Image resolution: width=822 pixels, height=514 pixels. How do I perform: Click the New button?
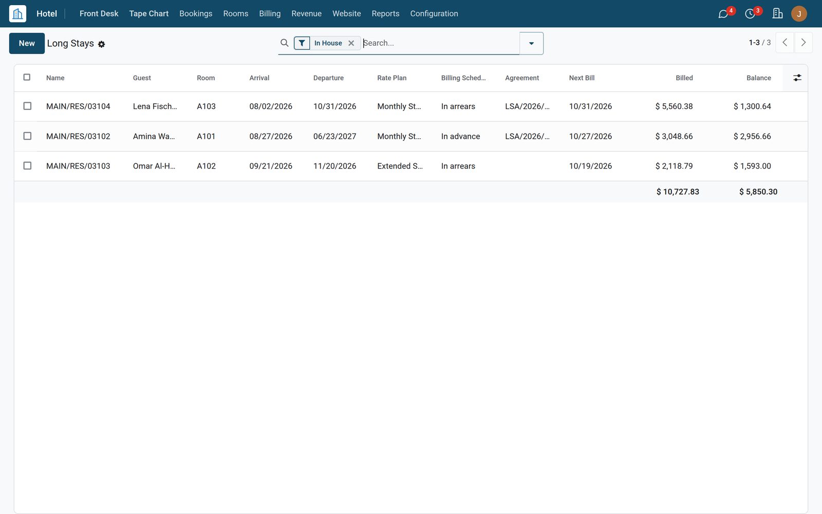point(27,43)
